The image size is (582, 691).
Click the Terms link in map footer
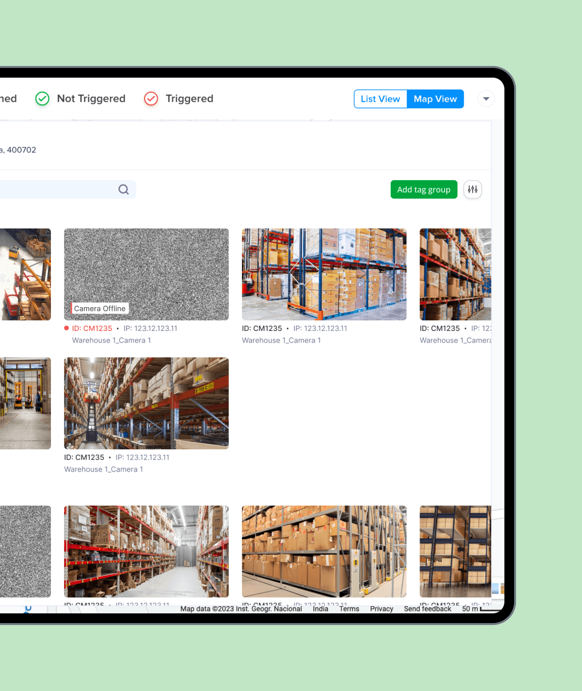coord(349,609)
